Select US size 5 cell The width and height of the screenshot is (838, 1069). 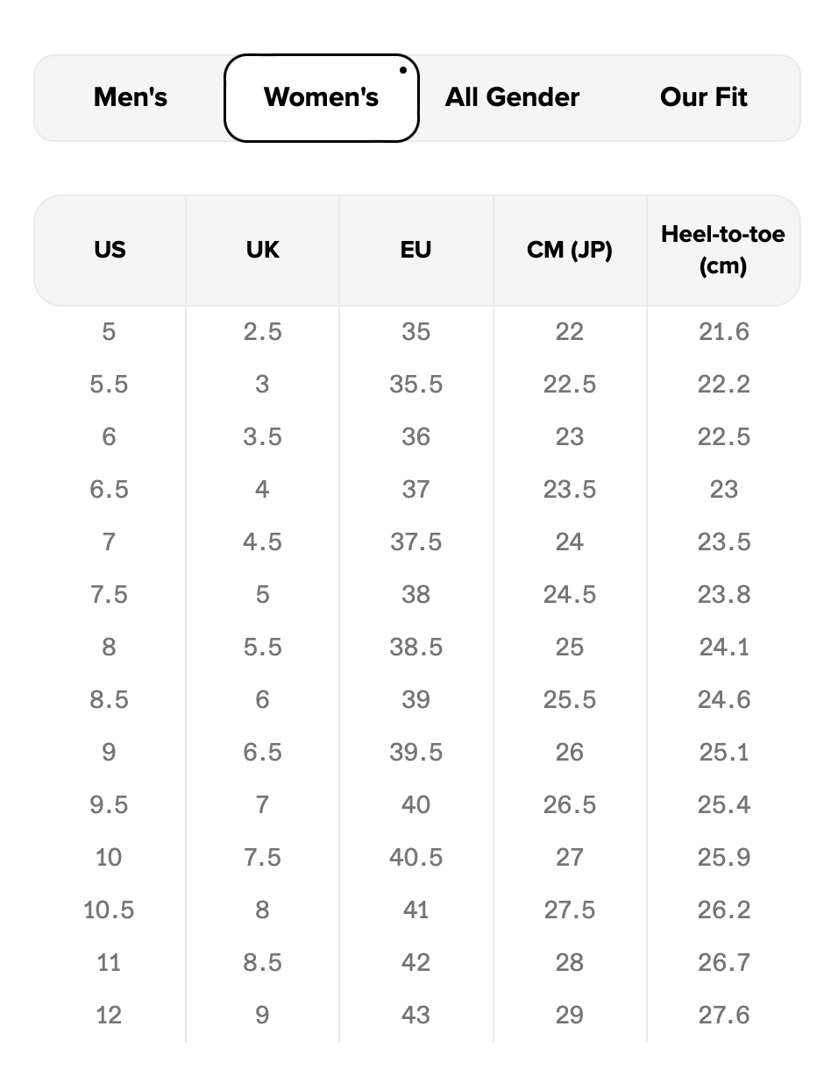click(109, 332)
